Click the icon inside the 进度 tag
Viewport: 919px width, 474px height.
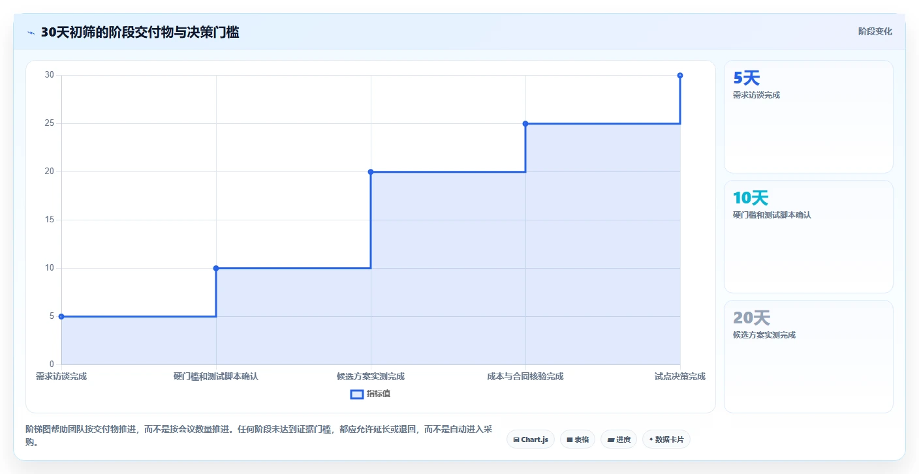[x=611, y=440]
